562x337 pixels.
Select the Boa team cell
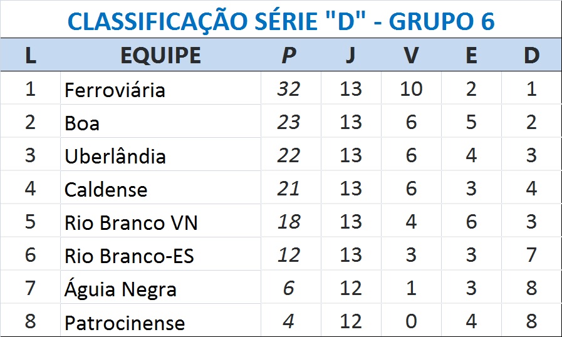tap(82, 123)
